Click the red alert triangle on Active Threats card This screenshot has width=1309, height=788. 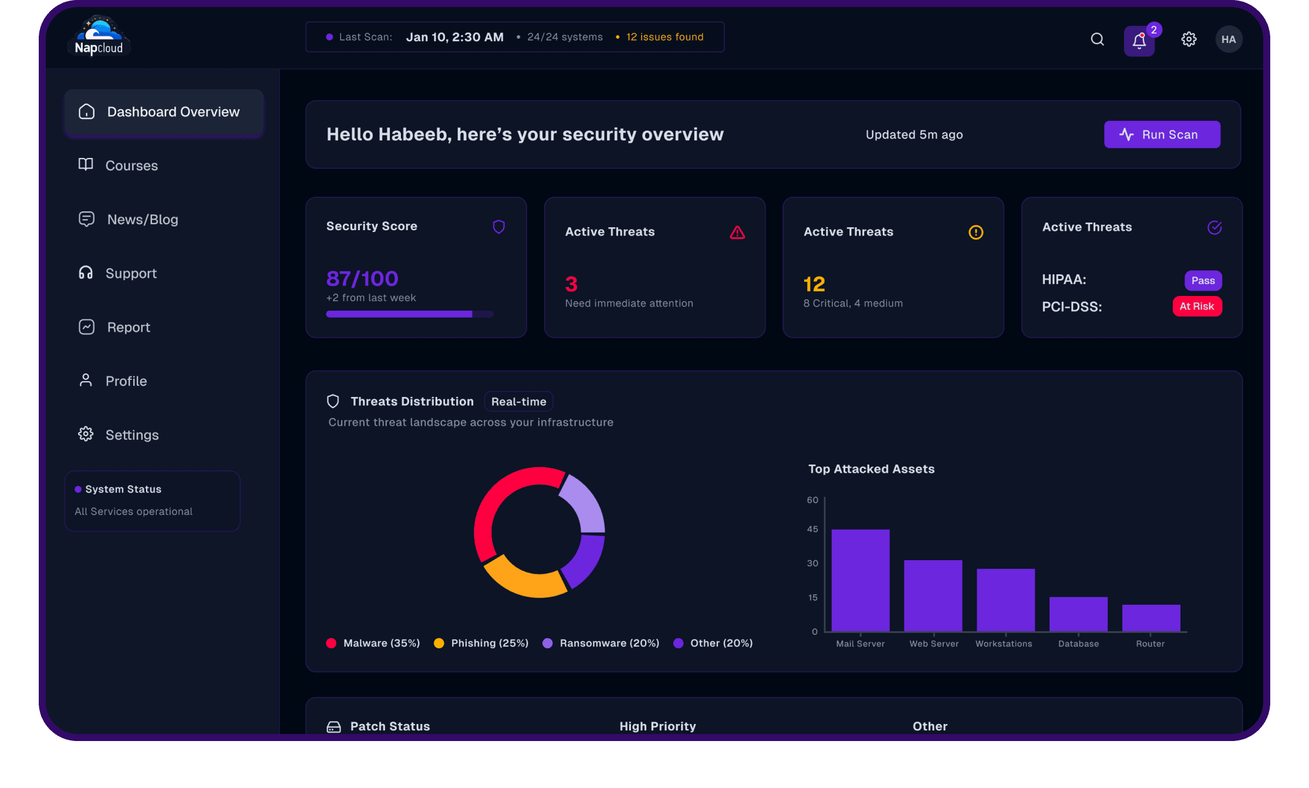(737, 233)
